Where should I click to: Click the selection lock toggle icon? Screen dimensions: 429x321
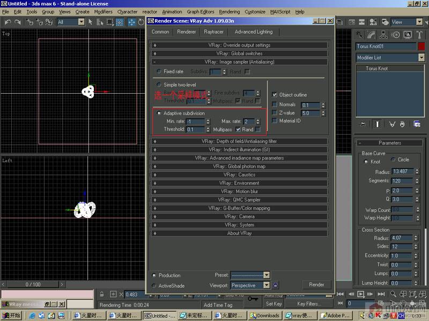pos(102,294)
